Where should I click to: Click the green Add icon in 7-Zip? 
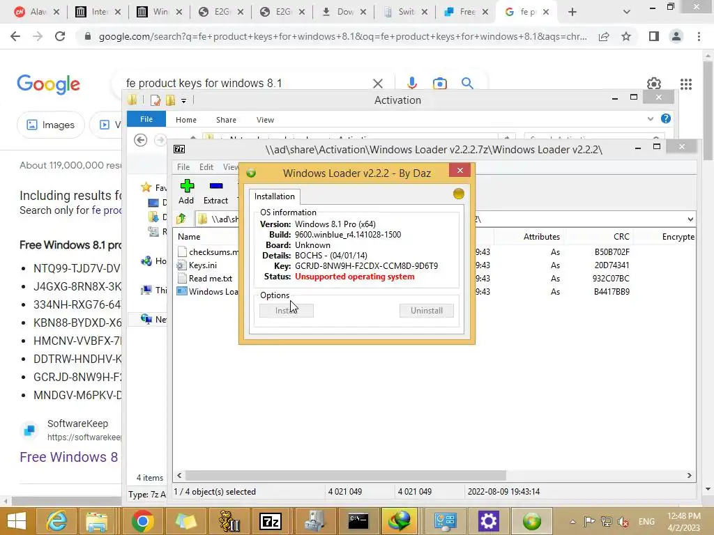click(x=187, y=185)
